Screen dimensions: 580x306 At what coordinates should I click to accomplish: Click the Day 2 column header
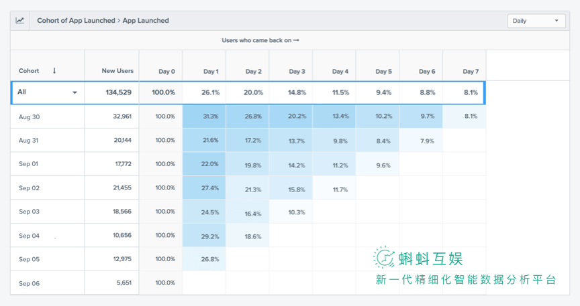pyautogui.click(x=253, y=72)
